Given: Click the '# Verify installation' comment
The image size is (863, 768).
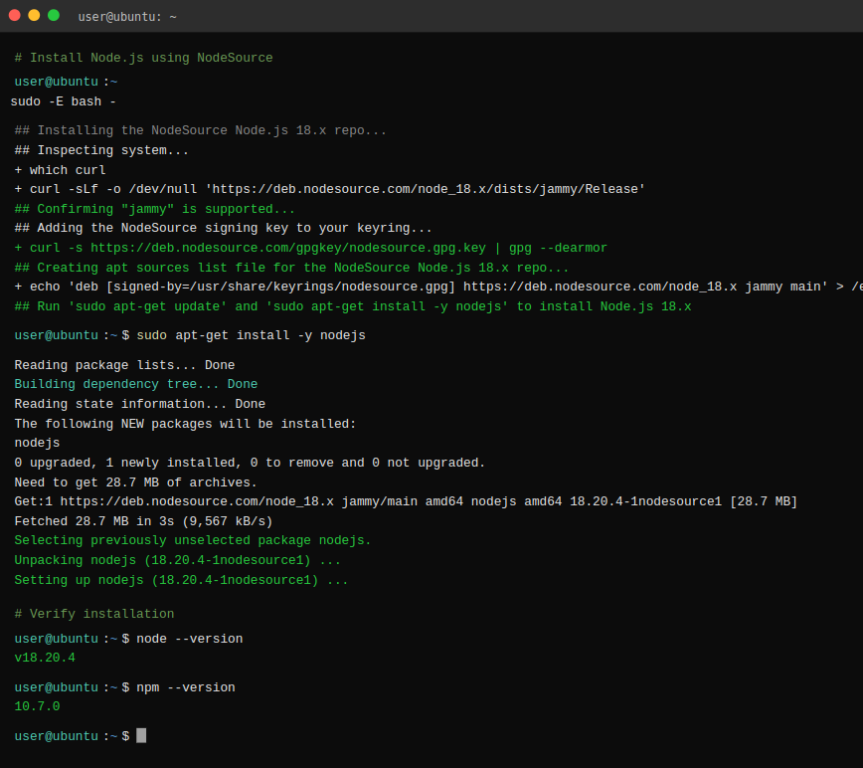Looking at the screenshot, I should 94,614.
